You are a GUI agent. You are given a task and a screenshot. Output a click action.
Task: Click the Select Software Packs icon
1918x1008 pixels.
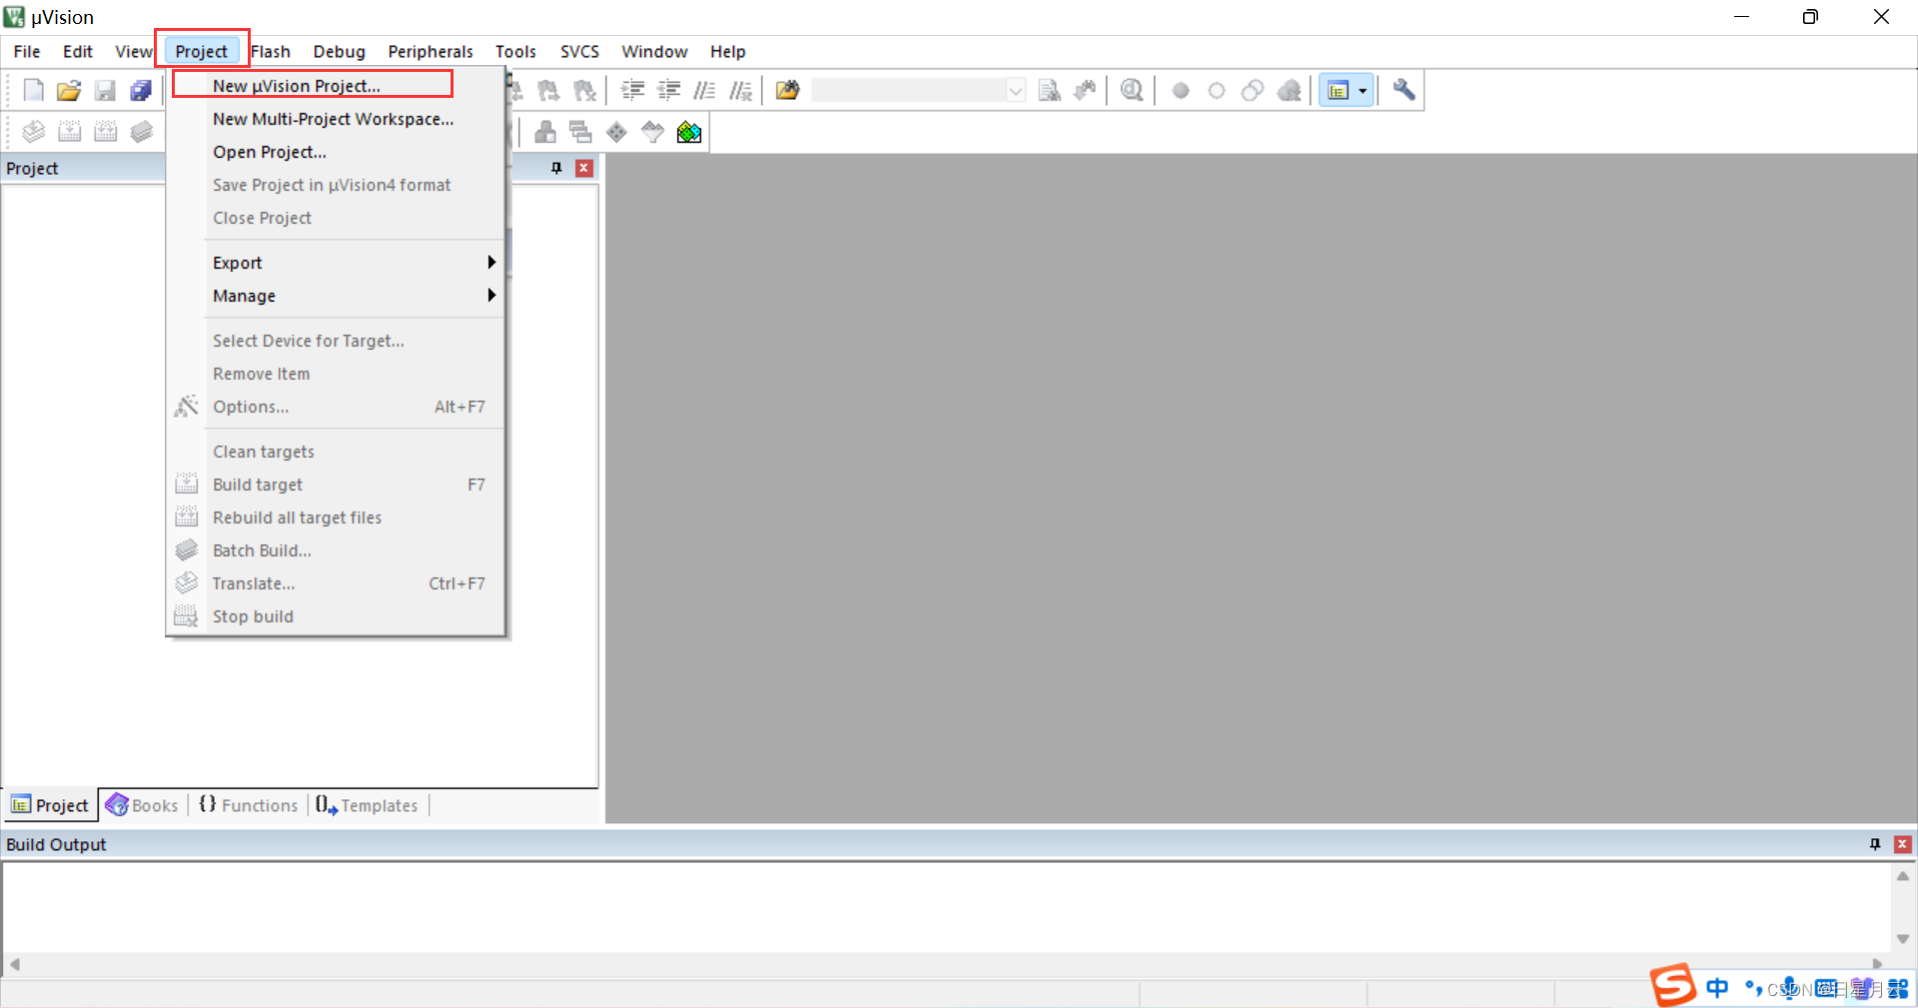coord(652,132)
